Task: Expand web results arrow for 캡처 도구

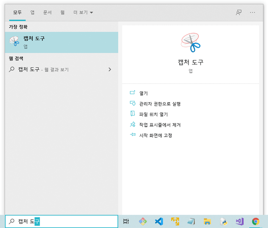Action: click(109, 69)
